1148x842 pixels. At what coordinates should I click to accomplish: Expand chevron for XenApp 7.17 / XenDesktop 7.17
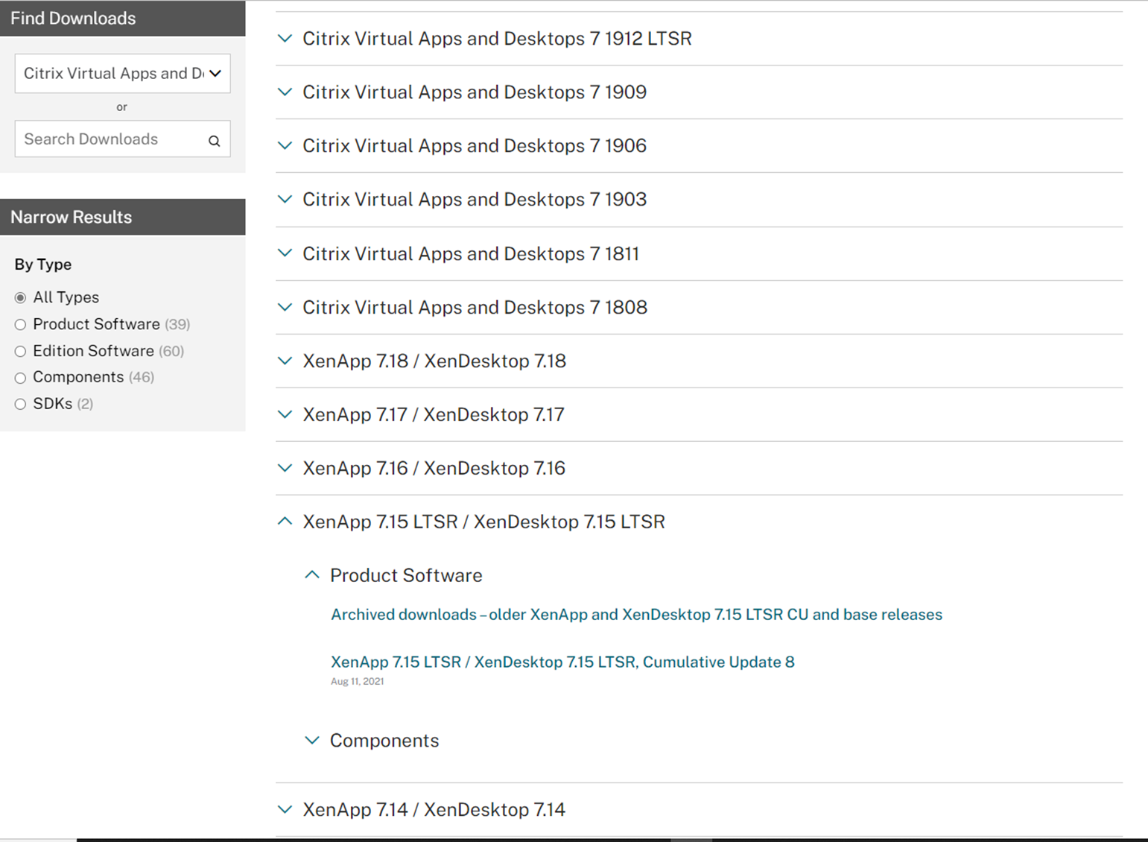click(285, 414)
